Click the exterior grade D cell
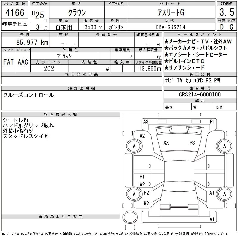 point(221,27)
